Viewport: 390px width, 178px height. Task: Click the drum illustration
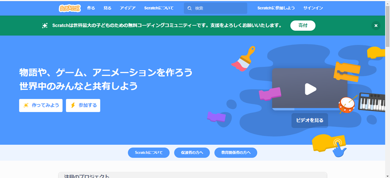click(347, 105)
